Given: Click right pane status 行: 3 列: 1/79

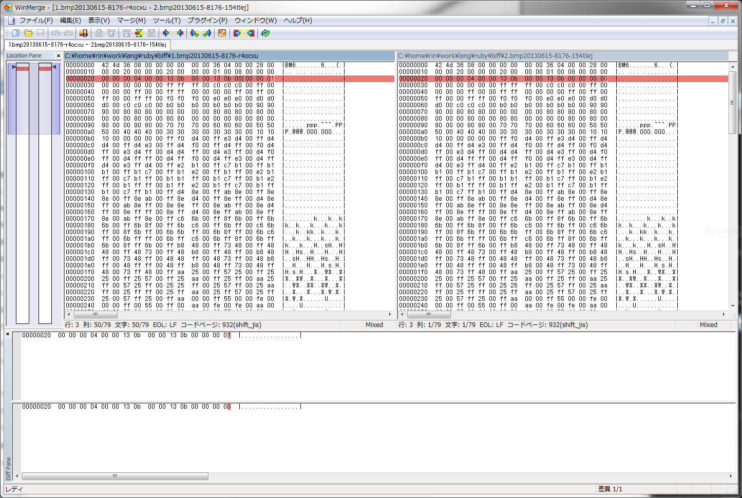Looking at the screenshot, I should (x=420, y=325).
